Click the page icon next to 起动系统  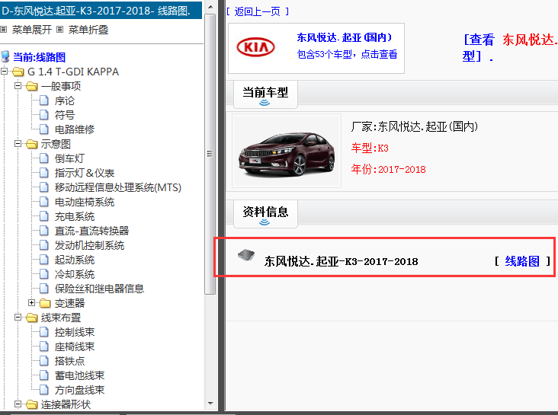[43, 260]
